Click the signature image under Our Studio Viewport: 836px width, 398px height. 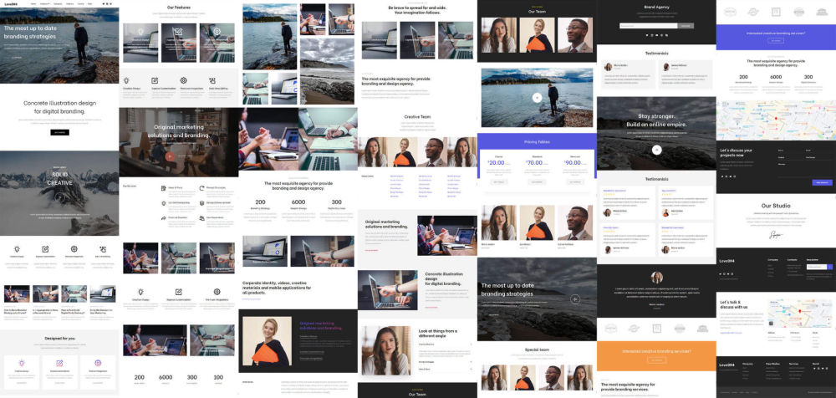click(x=775, y=236)
